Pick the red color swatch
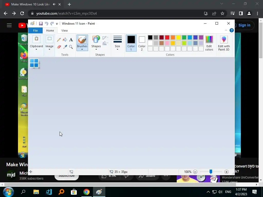 point(167,37)
